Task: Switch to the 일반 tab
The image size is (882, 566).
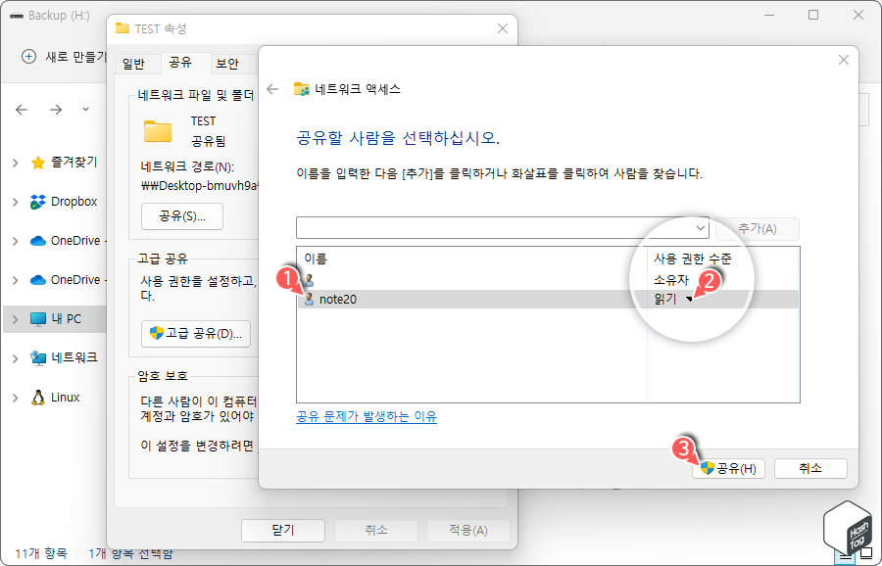Action: (136, 63)
